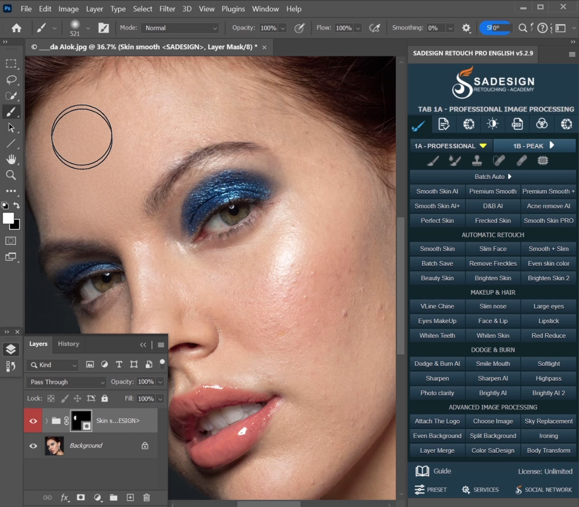The height and width of the screenshot is (507, 579).
Task: Click the Rectangular Marquee tool
Action: 11,64
